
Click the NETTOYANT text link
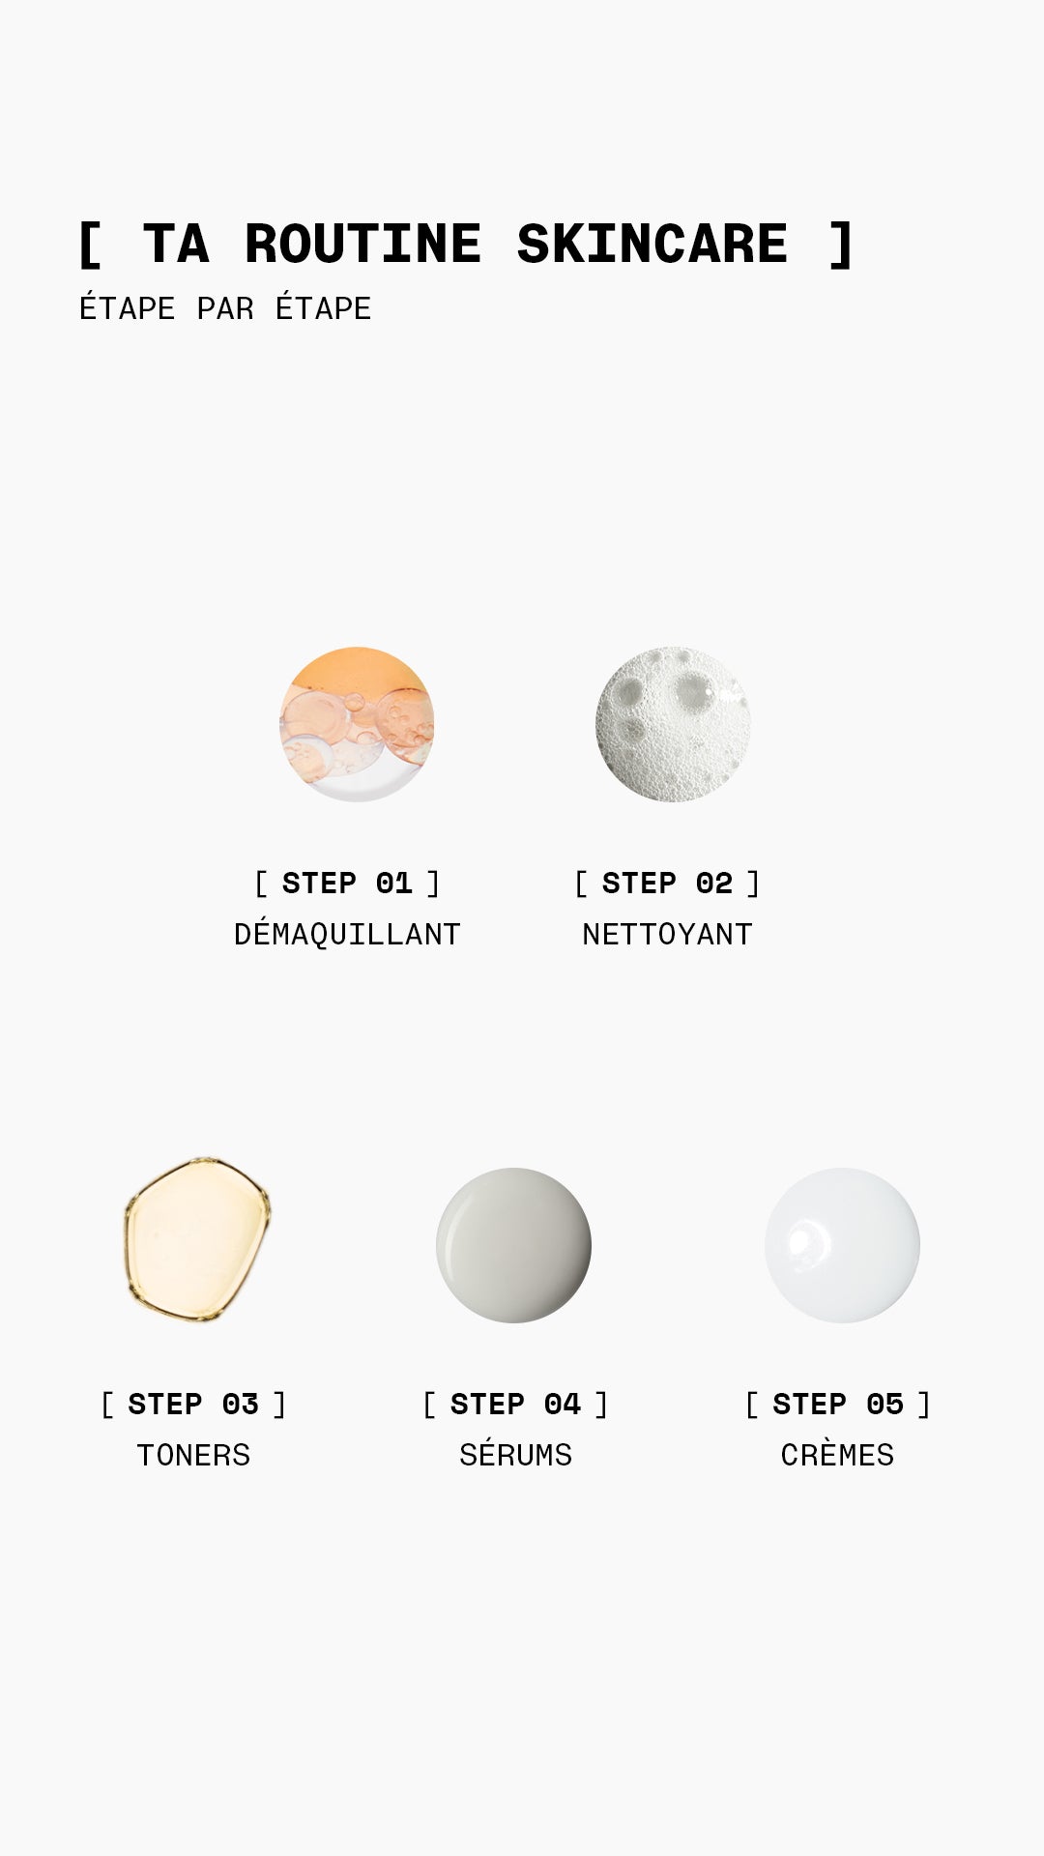[667, 934]
